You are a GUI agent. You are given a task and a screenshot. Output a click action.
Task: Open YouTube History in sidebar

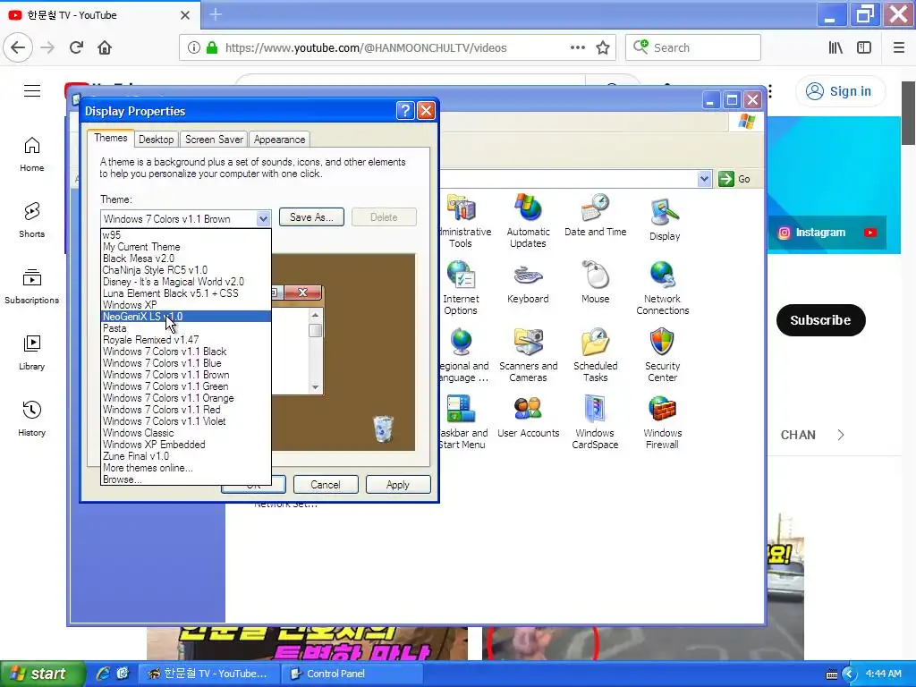pyautogui.click(x=32, y=419)
